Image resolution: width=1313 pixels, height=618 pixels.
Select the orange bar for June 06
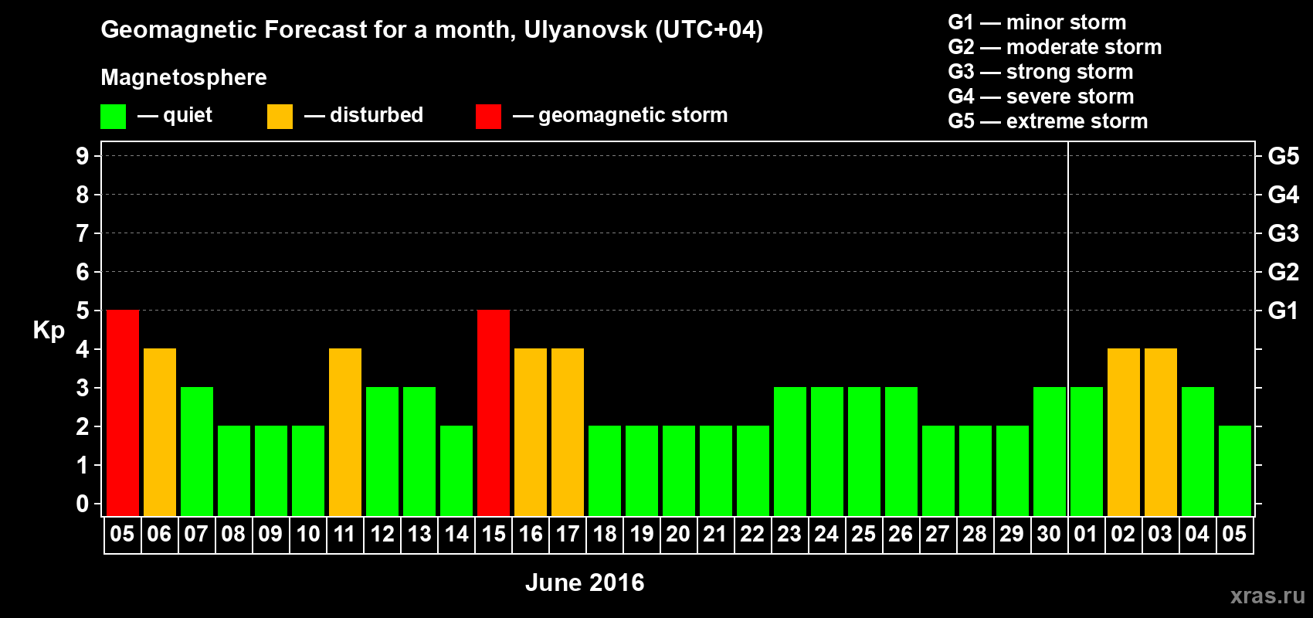pyautogui.click(x=160, y=432)
